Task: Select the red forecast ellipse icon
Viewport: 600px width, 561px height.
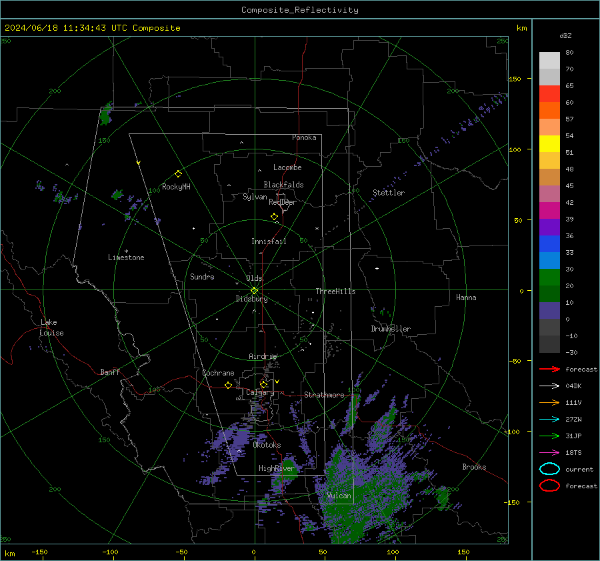Action: tap(549, 486)
